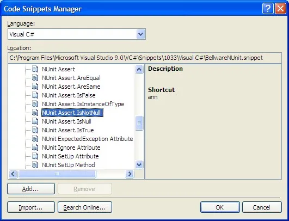Viewport: 289px width, 221px height.
Task: Click the snippet icon beside NUnit Assert
Action: [x=35, y=69]
